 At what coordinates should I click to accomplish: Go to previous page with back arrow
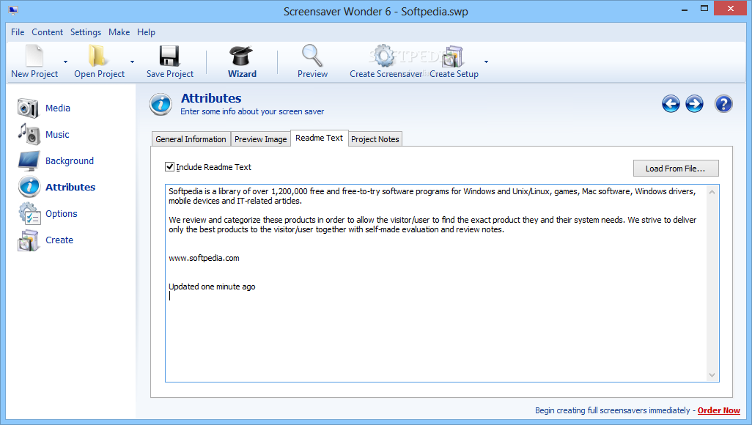[x=671, y=103]
